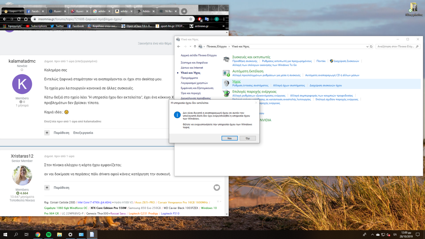Open Task View in the taskbar
The image size is (425, 239).
pyautogui.click(x=27, y=234)
